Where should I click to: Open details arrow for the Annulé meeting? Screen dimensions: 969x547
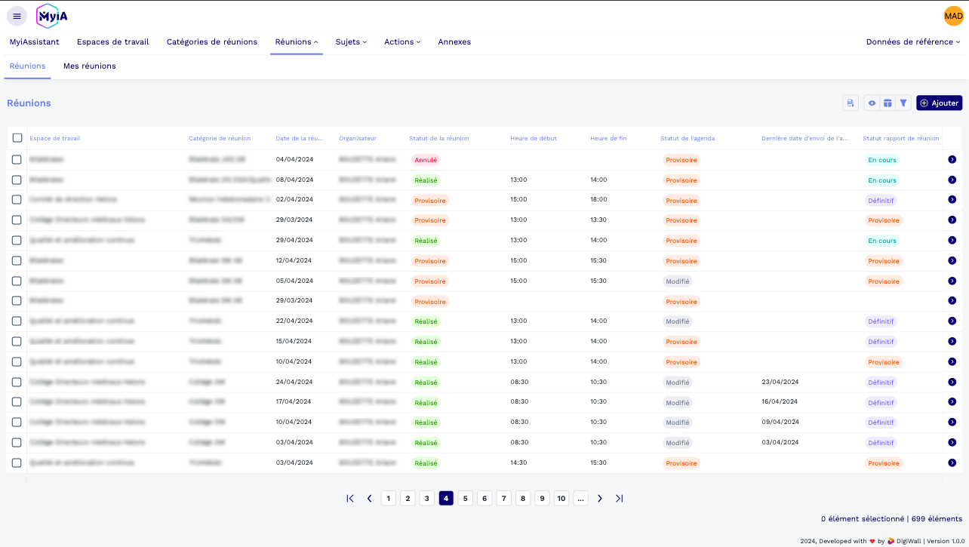952,160
